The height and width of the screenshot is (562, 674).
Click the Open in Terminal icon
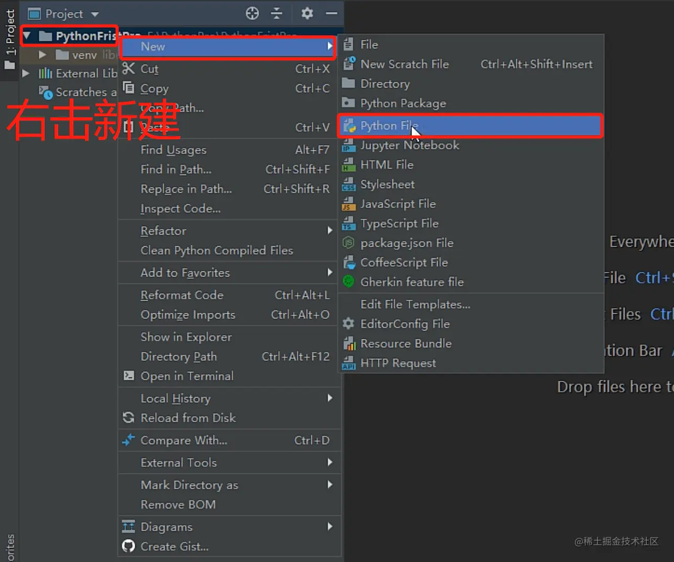(128, 375)
